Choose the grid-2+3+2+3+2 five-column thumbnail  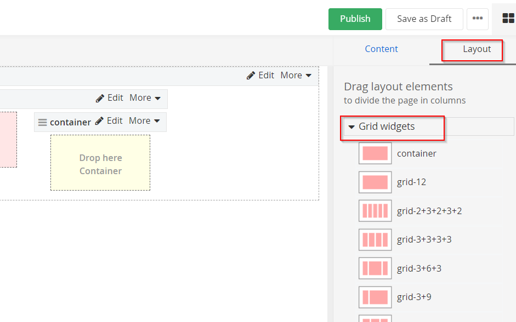375,211
